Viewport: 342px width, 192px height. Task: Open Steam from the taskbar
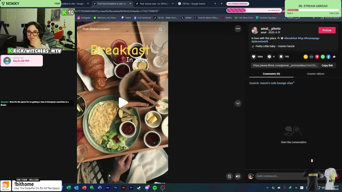[139, 188]
